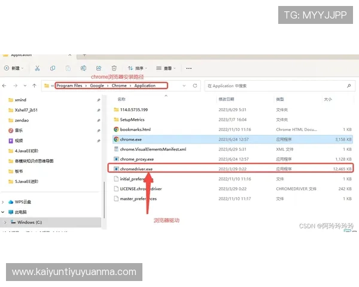The height and width of the screenshot is (287, 359).
Task: Click the Back navigation arrow
Action: [x=4, y=86]
